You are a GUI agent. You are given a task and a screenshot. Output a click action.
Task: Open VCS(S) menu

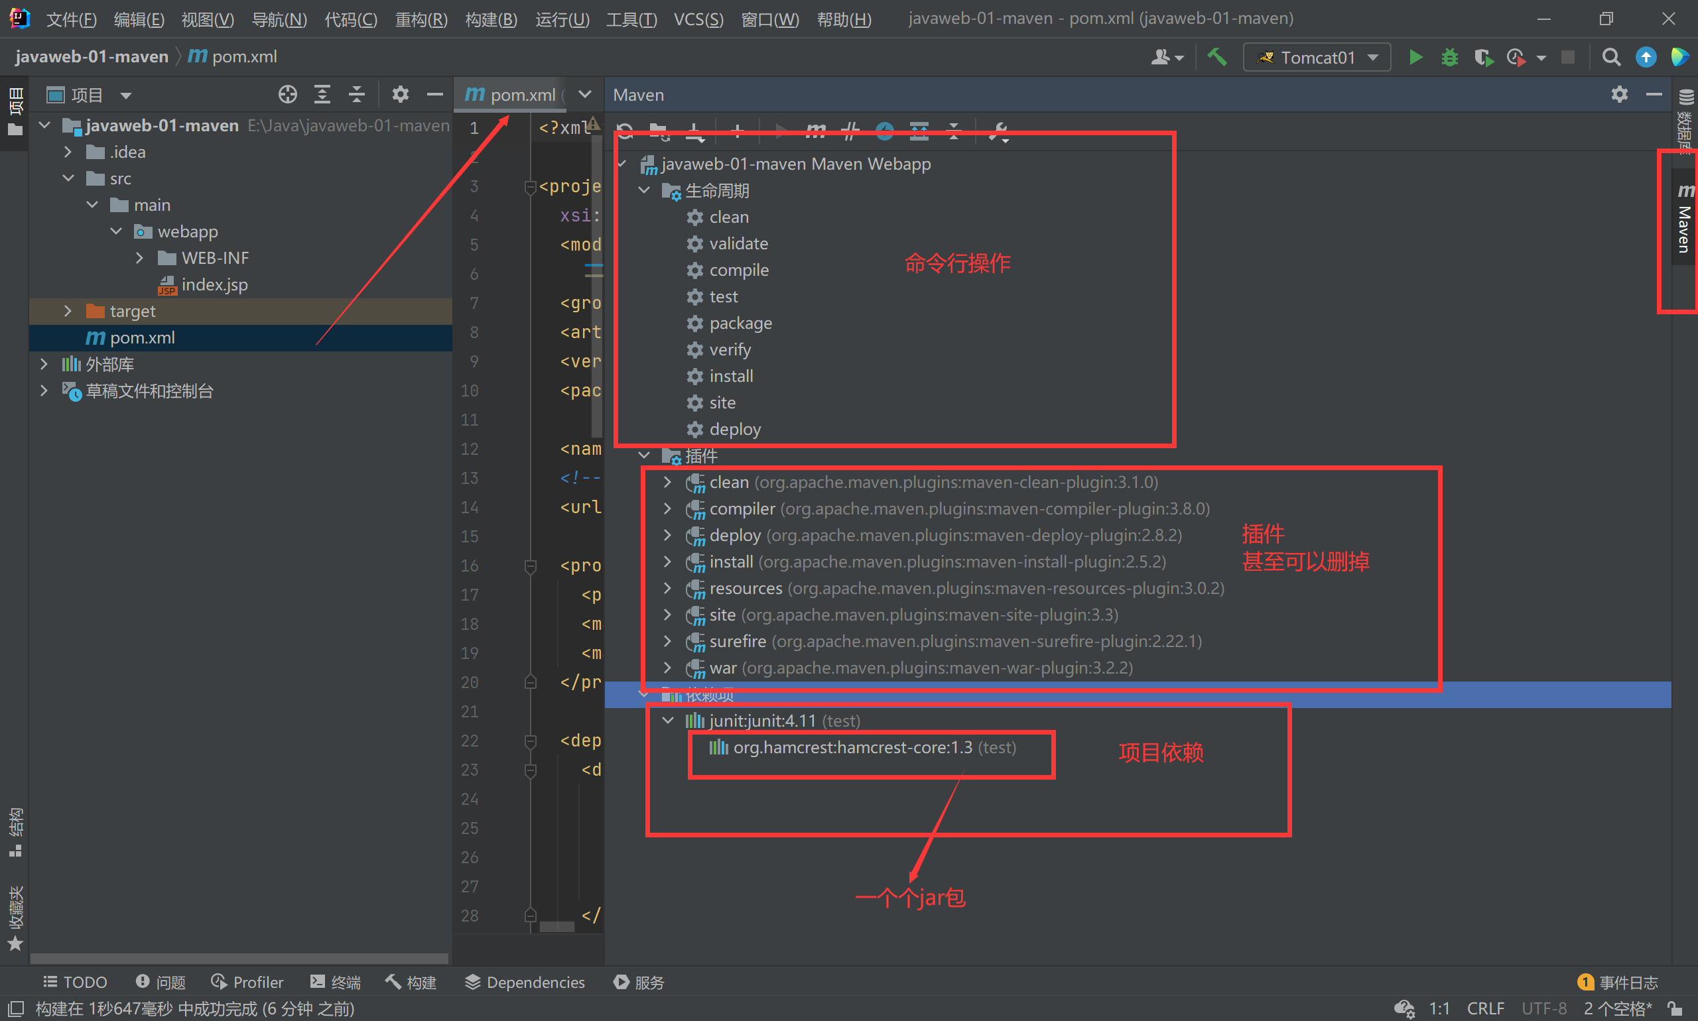pyautogui.click(x=698, y=19)
